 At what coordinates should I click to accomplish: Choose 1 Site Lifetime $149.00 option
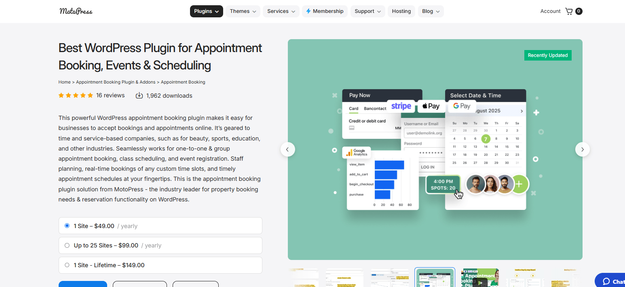(x=160, y=265)
